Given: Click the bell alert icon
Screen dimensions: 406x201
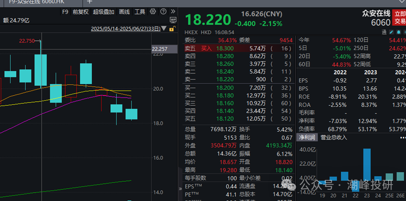Looking at the screenshot, I should point(398,32).
